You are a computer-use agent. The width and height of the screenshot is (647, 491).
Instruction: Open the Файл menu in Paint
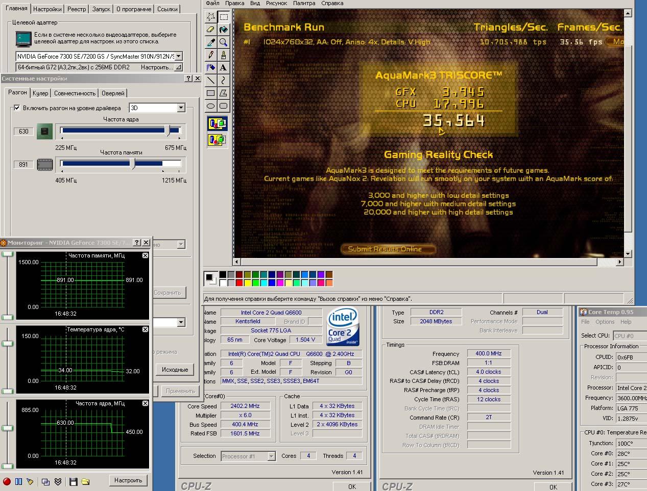[x=212, y=3]
